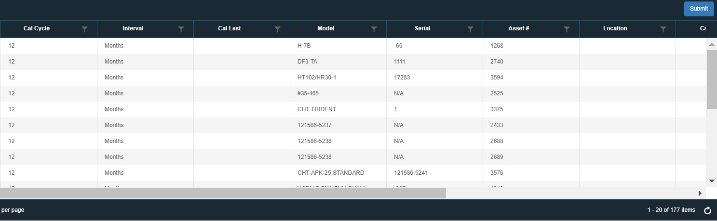Click the vertical scrollbar up arrow
717x221 pixels.
point(711,44)
